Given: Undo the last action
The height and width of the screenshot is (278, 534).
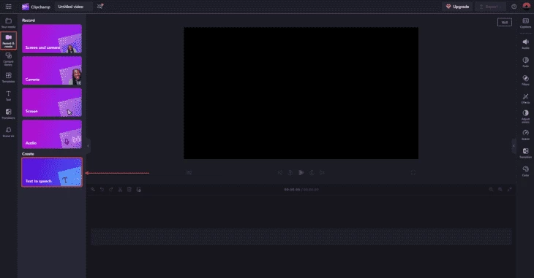Looking at the screenshot, I should coord(102,189).
